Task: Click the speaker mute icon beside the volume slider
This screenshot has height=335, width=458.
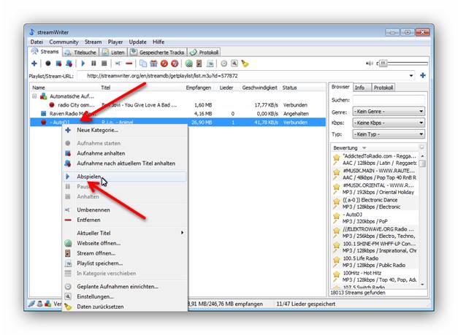Action: [370, 63]
